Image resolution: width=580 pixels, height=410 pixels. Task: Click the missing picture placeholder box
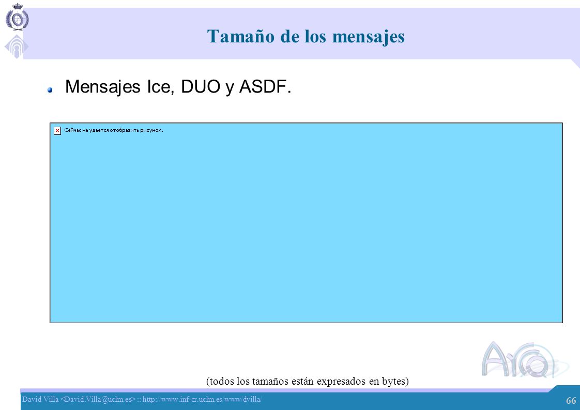click(306, 223)
